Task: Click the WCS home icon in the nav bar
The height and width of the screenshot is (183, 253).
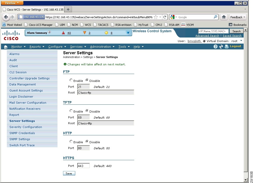Action: coord(6,47)
